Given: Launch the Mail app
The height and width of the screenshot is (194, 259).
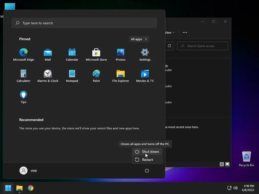Looking at the screenshot, I should [48, 55].
